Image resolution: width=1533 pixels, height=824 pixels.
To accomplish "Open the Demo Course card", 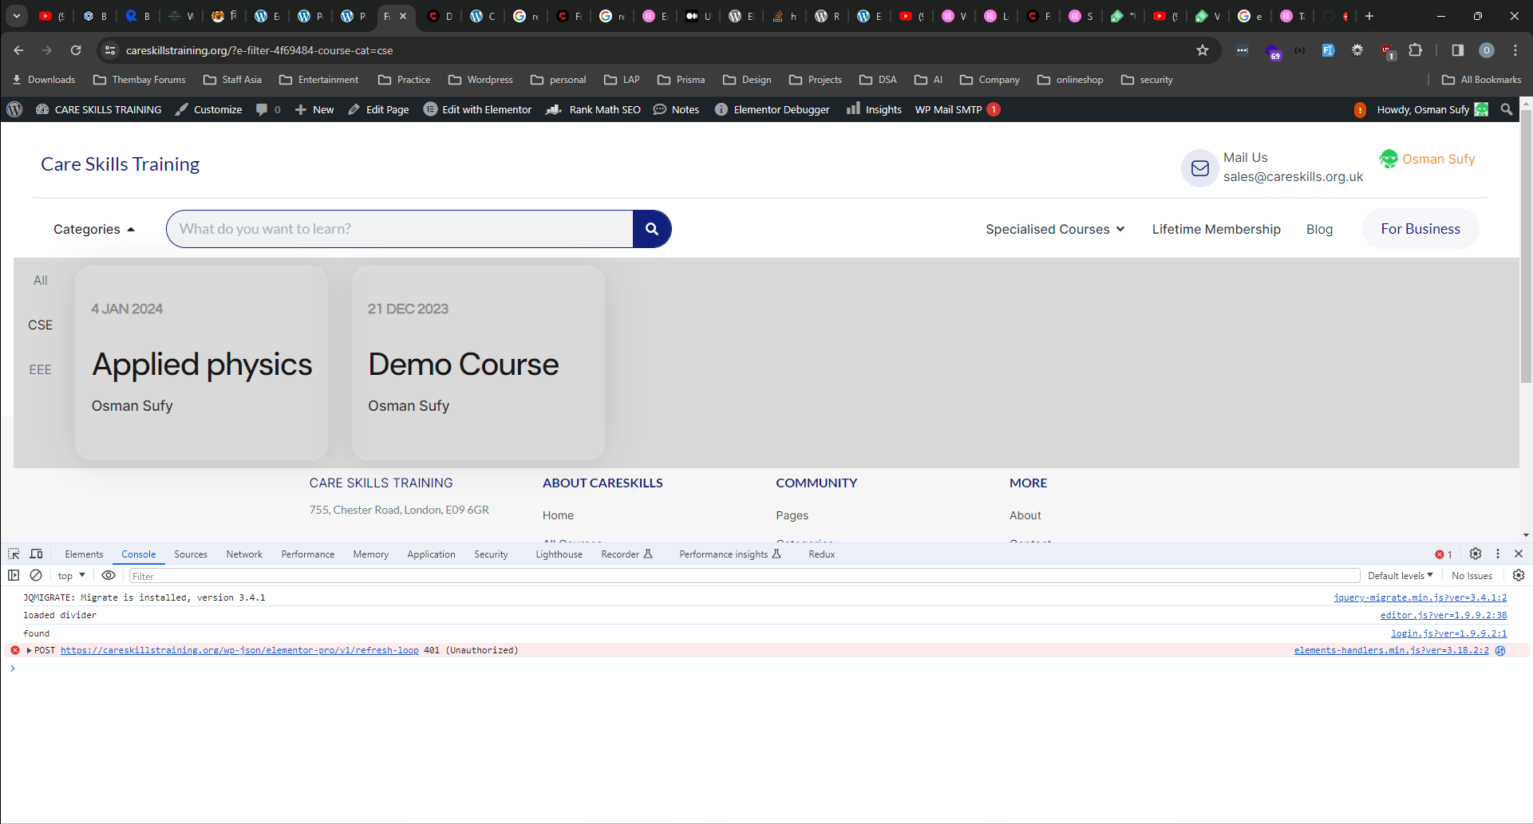I will (478, 363).
